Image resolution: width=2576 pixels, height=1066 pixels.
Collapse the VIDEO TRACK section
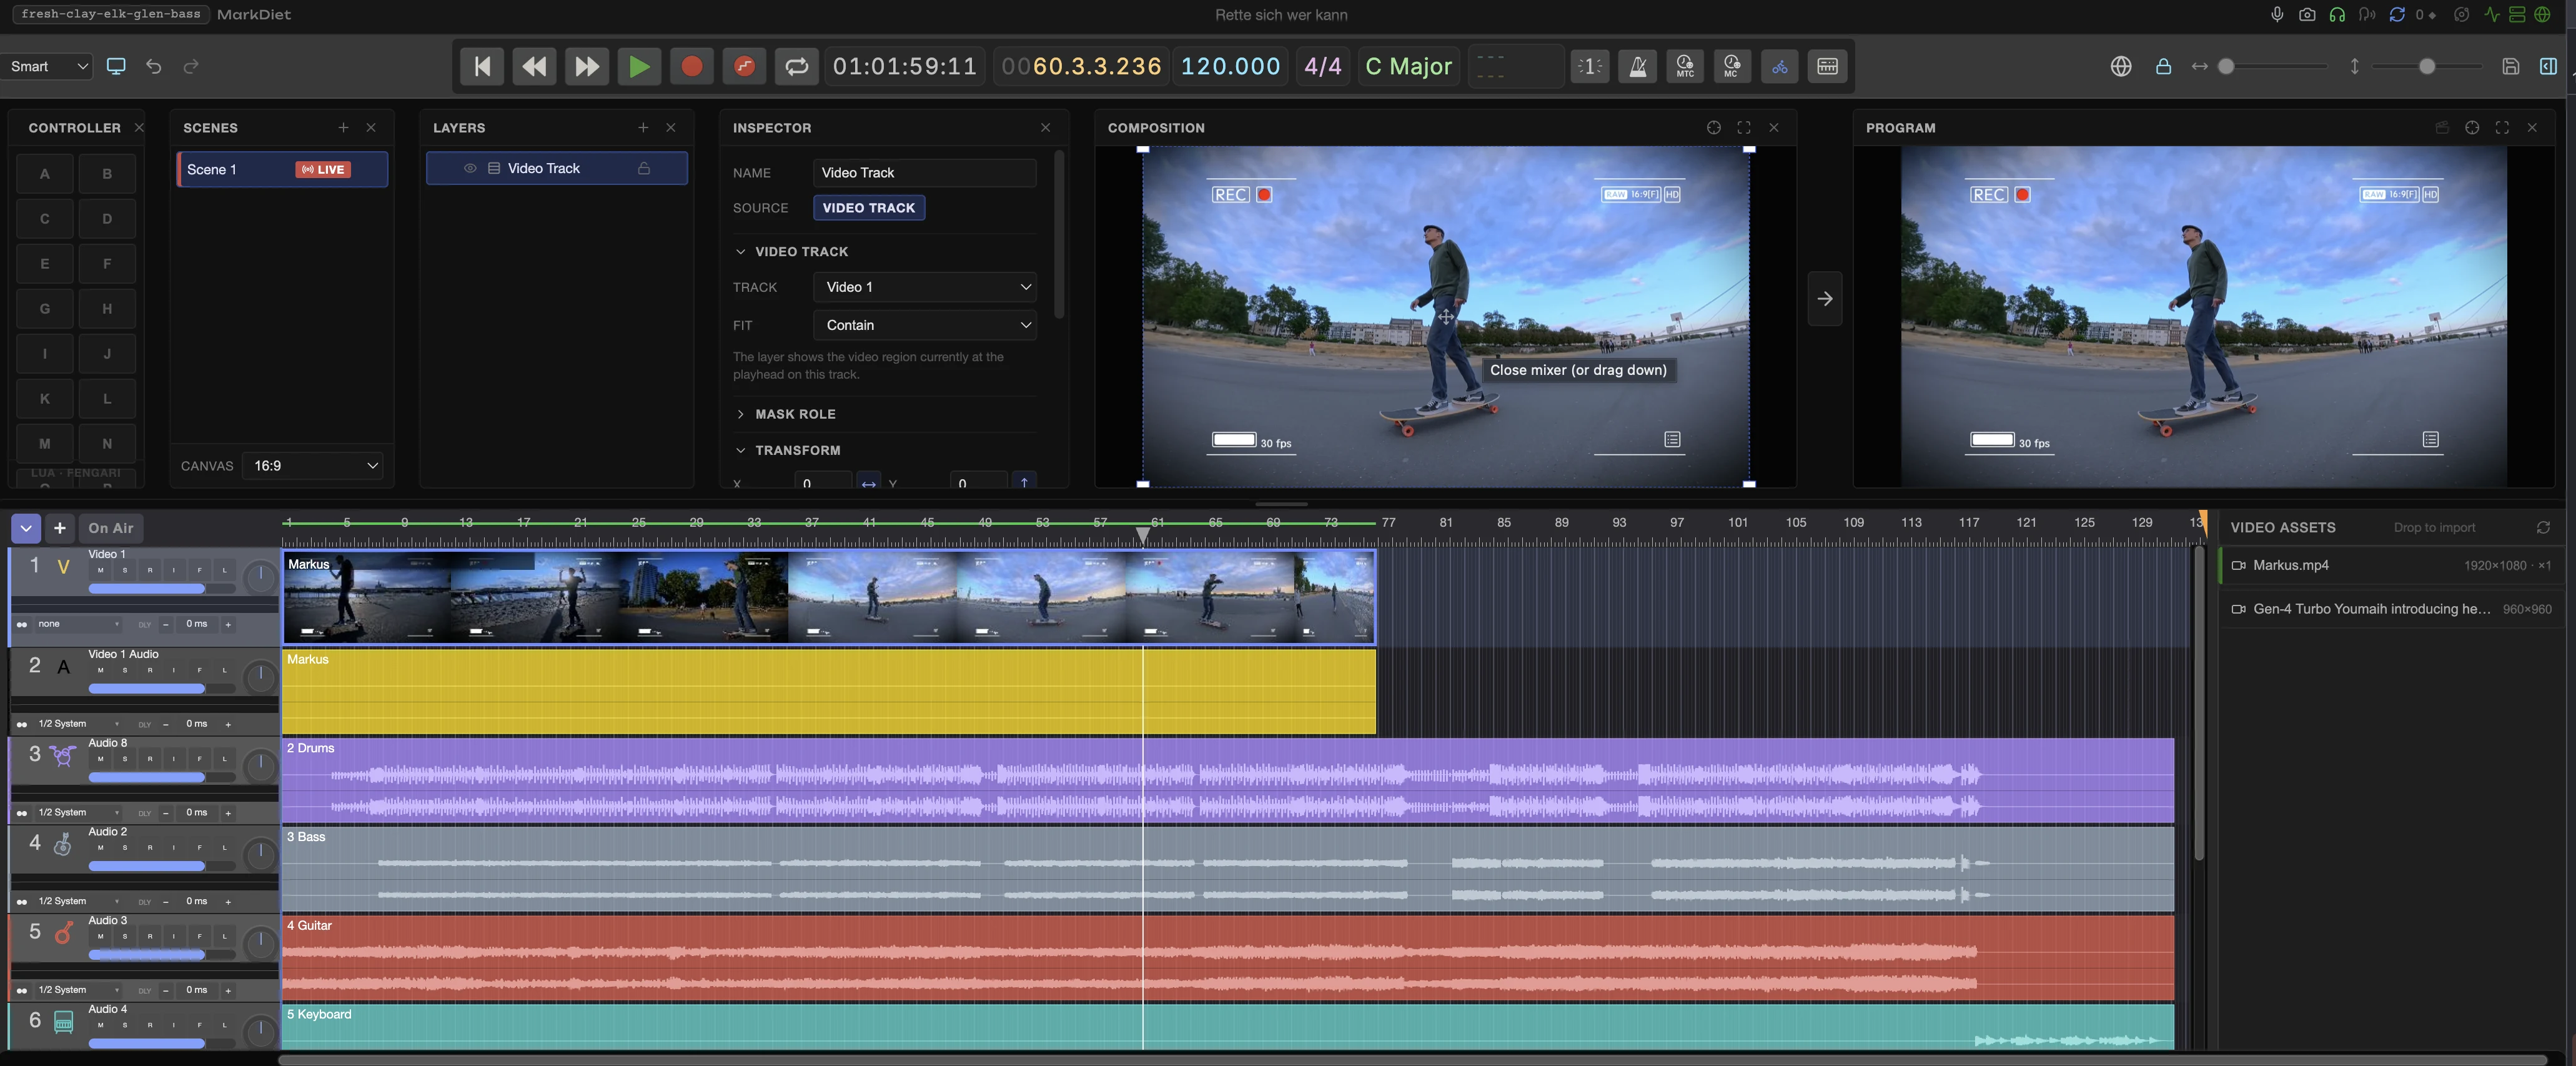(741, 251)
